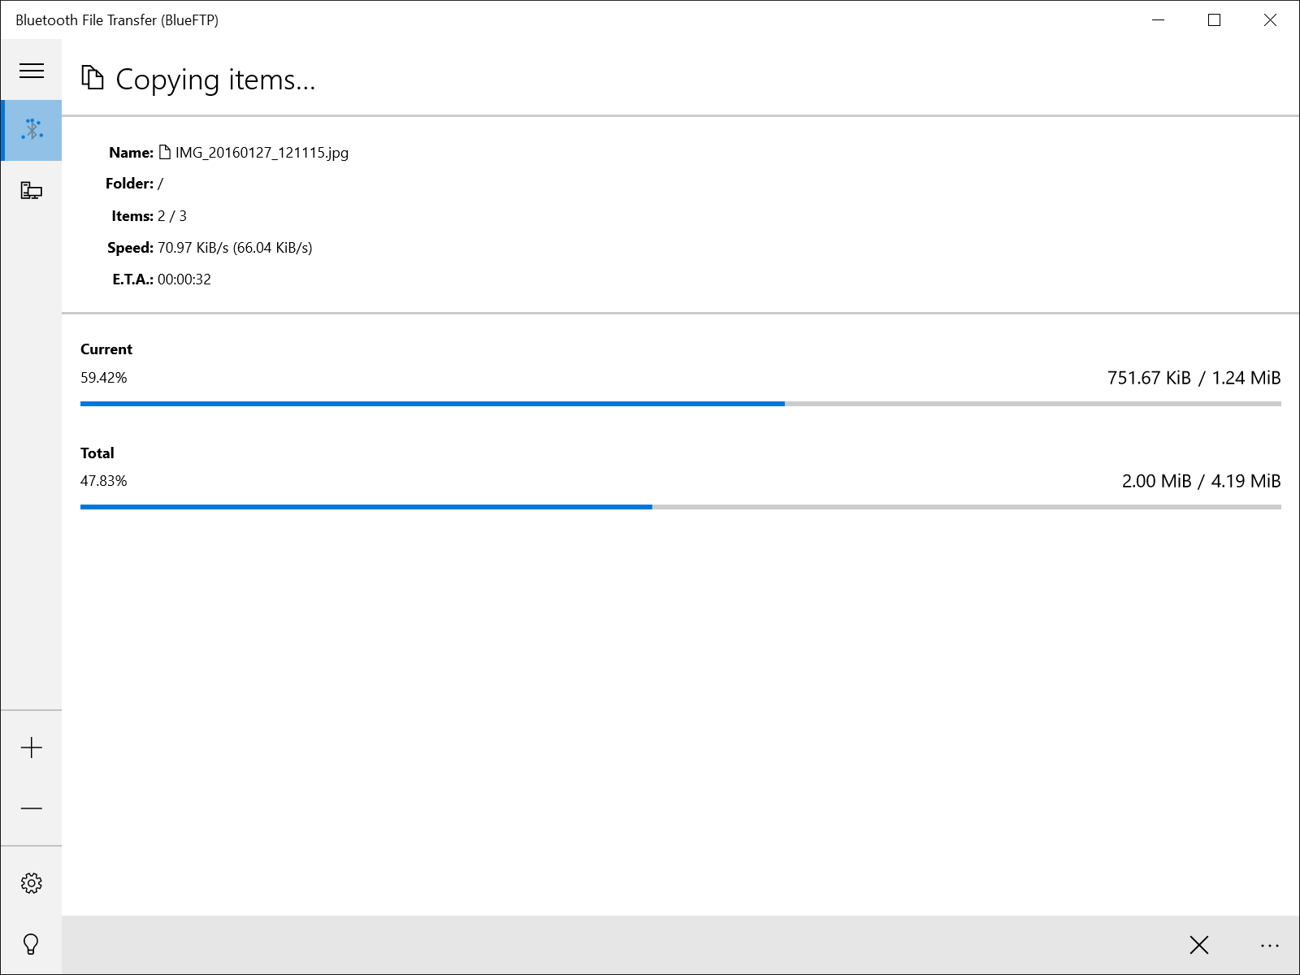The image size is (1300, 975).
Task: Maximize the BlueFTP window
Action: pos(1214,20)
